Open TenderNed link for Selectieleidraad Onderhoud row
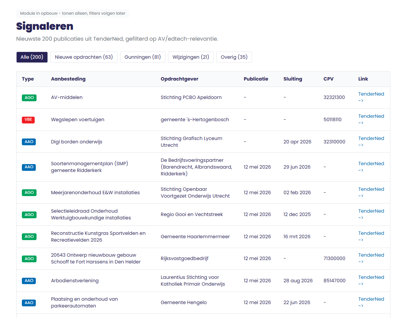410x318 pixels. (x=371, y=214)
